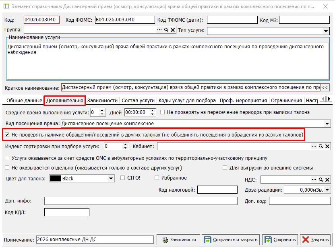The width and height of the screenshot is (335, 248).
Task: Focus the Примечание text field
Action: (x=95, y=240)
